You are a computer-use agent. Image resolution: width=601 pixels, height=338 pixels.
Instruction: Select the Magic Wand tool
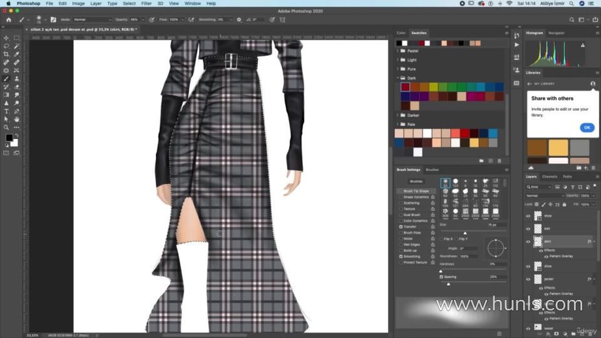[x=16, y=46]
